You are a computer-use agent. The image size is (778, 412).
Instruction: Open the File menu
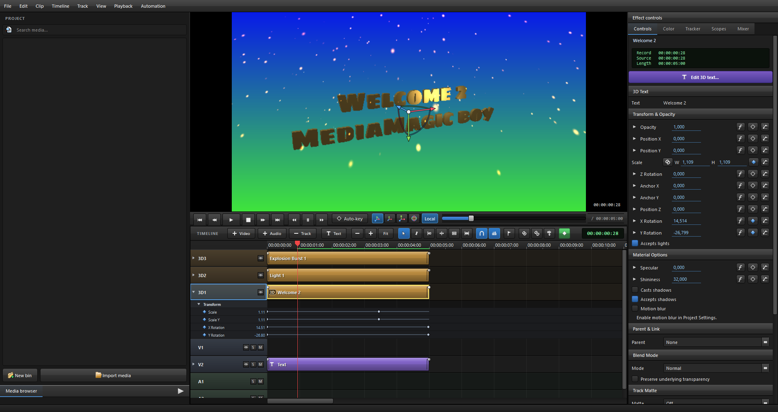pos(8,6)
